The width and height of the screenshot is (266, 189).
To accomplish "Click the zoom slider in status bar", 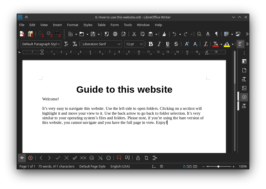I will tap(218, 167).
